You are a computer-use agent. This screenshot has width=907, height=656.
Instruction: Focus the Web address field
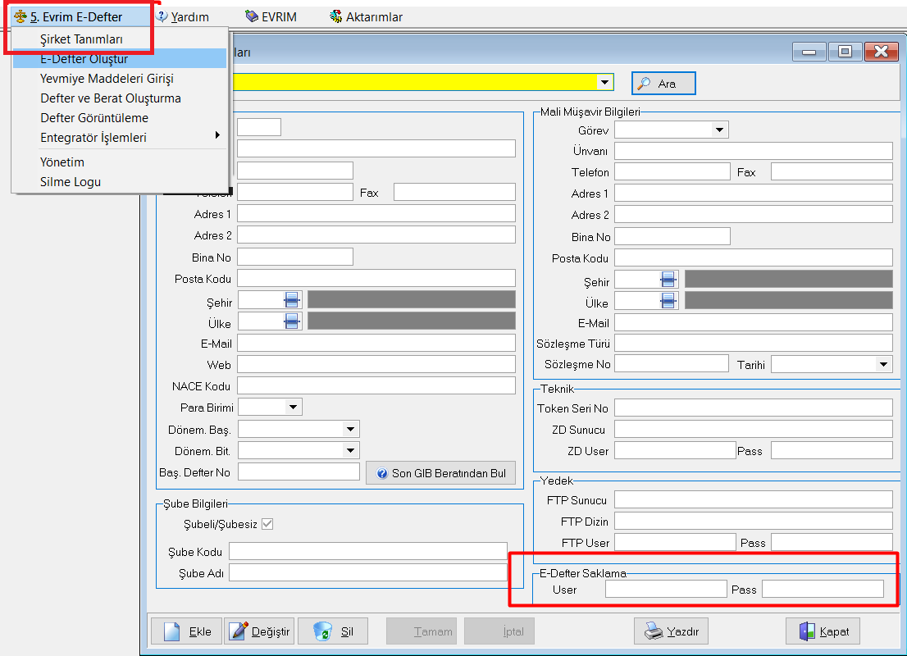(376, 364)
